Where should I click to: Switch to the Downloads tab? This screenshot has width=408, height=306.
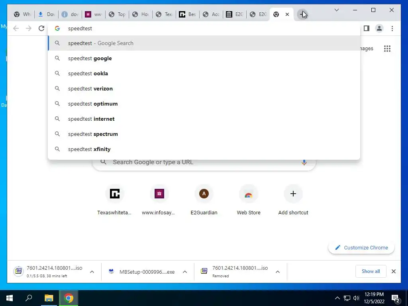click(47, 14)
